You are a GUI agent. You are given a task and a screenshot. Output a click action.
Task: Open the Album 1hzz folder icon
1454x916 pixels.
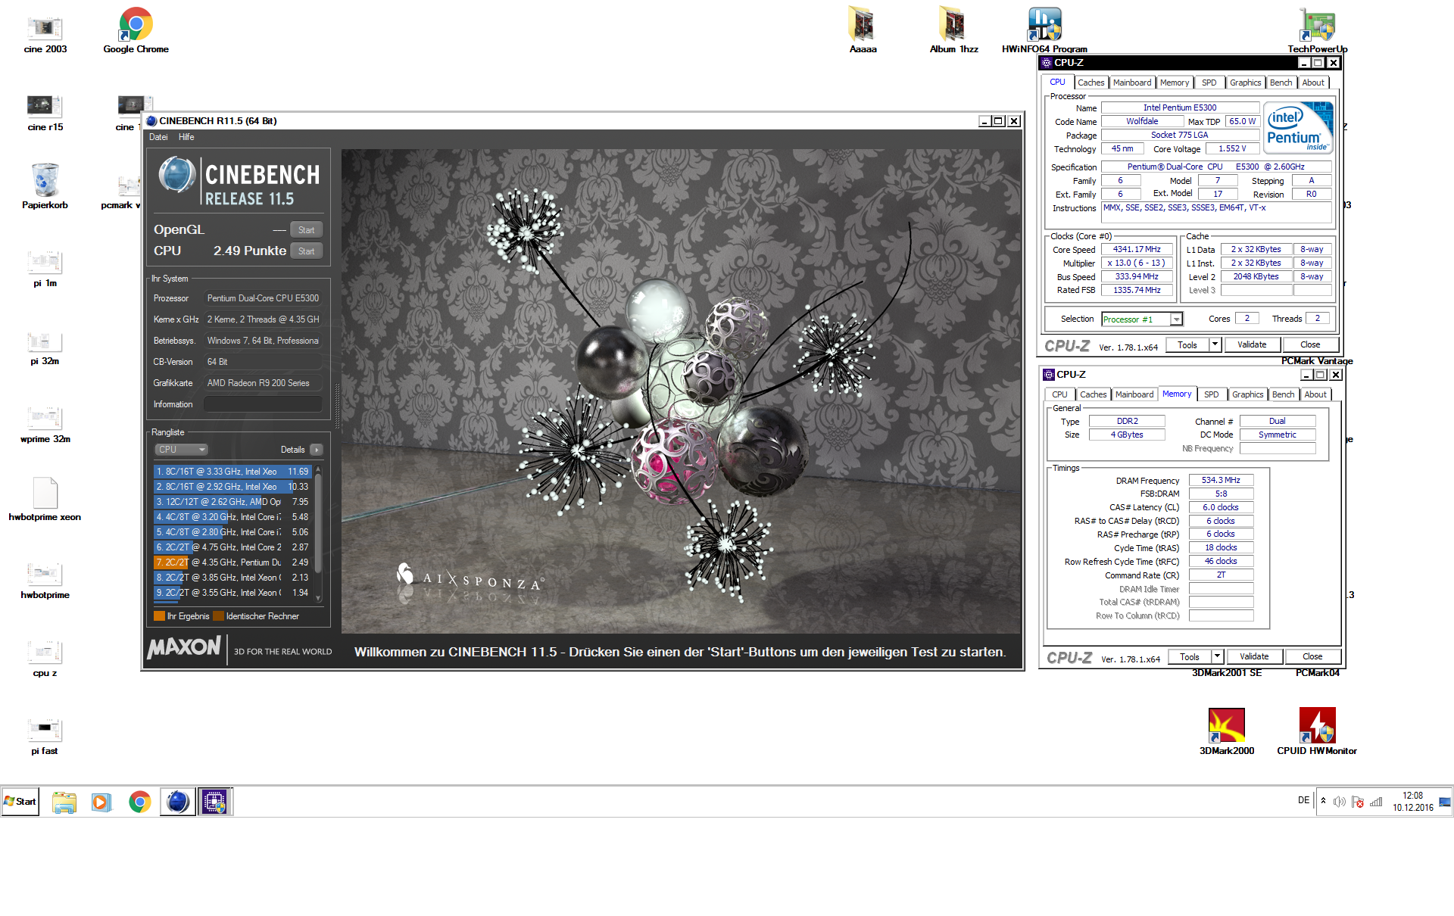(x=954, y=30)
